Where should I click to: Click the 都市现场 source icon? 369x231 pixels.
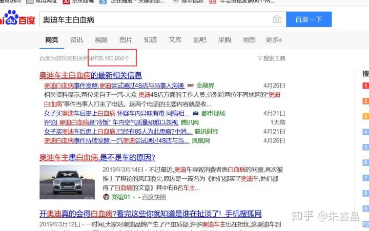(195, 113)
